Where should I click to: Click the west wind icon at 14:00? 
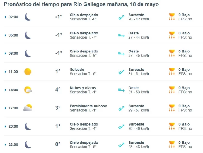pos(121,90)
